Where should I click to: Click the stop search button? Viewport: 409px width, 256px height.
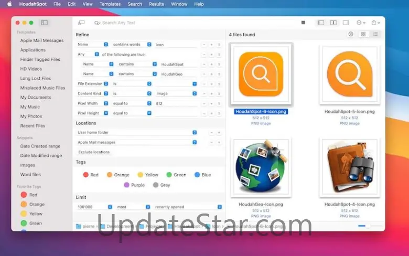pyautogui.click(x=303, y=23)
